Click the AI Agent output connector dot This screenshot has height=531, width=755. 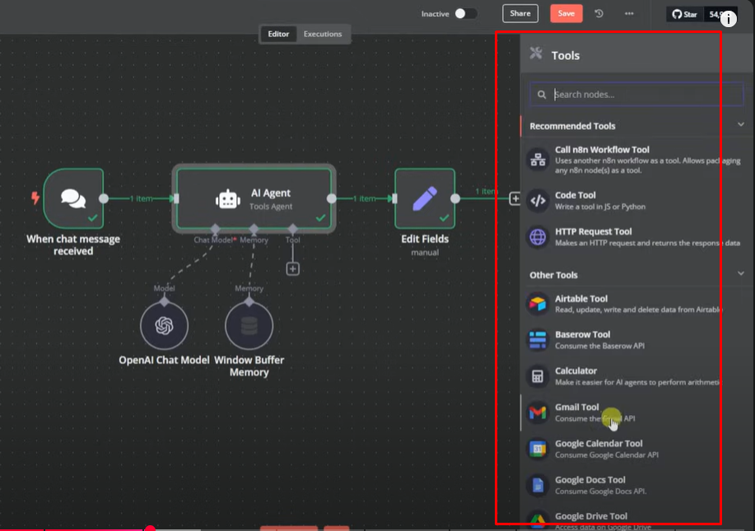click(331, 198)
